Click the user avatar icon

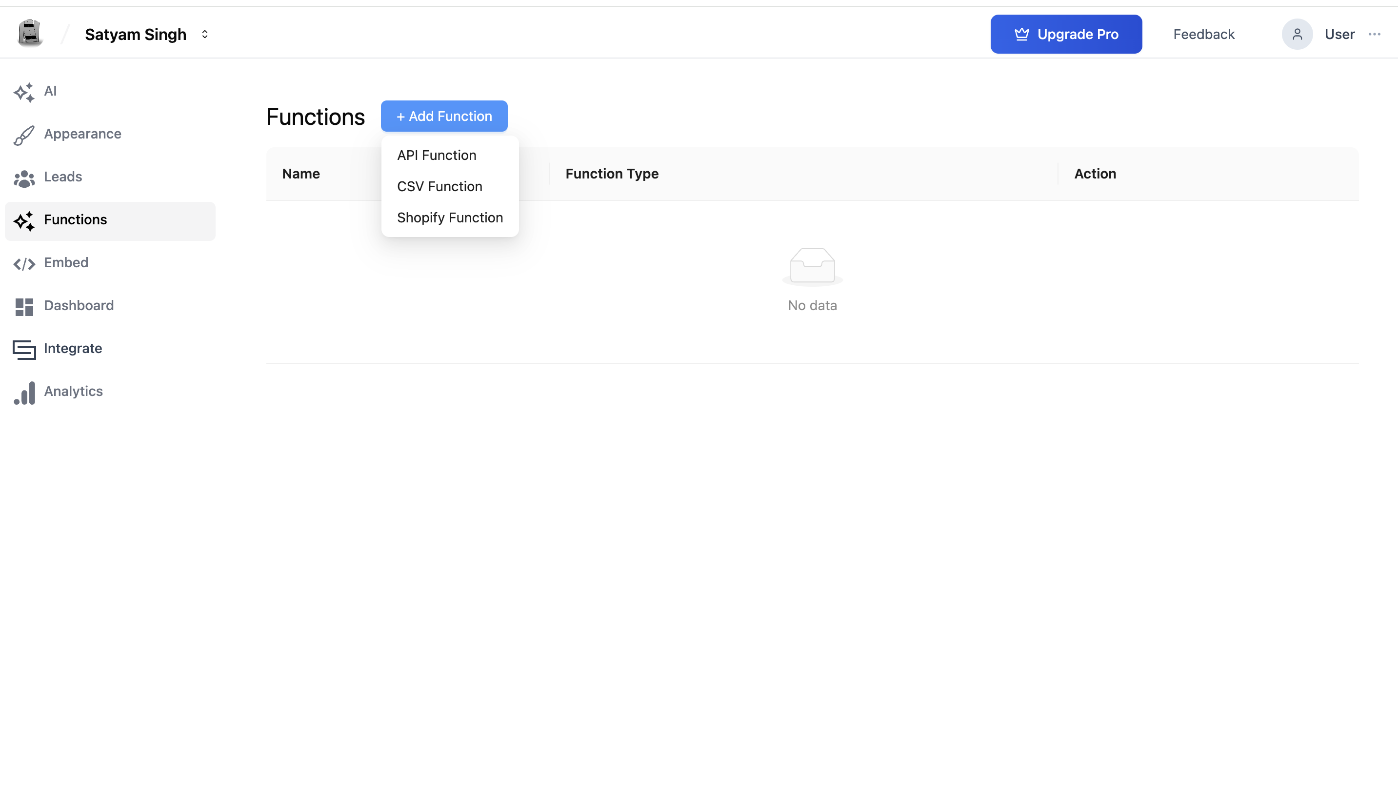(x=1297, y=34)
